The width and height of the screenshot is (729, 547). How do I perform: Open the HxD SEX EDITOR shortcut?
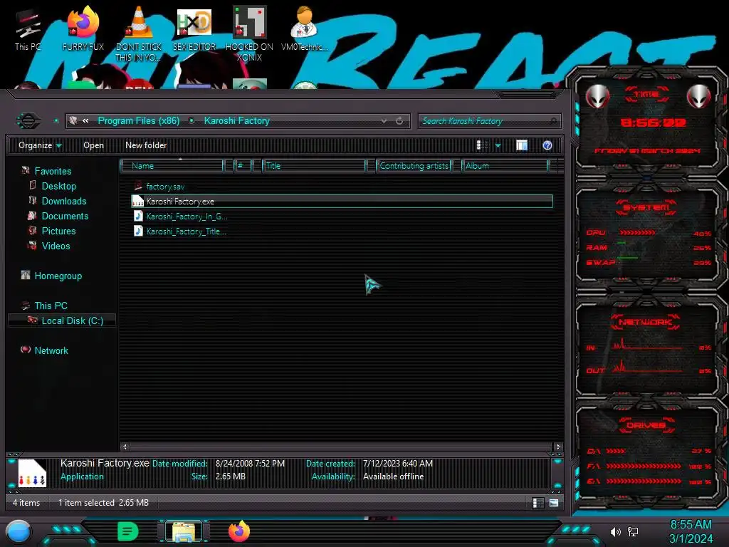[x=194, y=28]
